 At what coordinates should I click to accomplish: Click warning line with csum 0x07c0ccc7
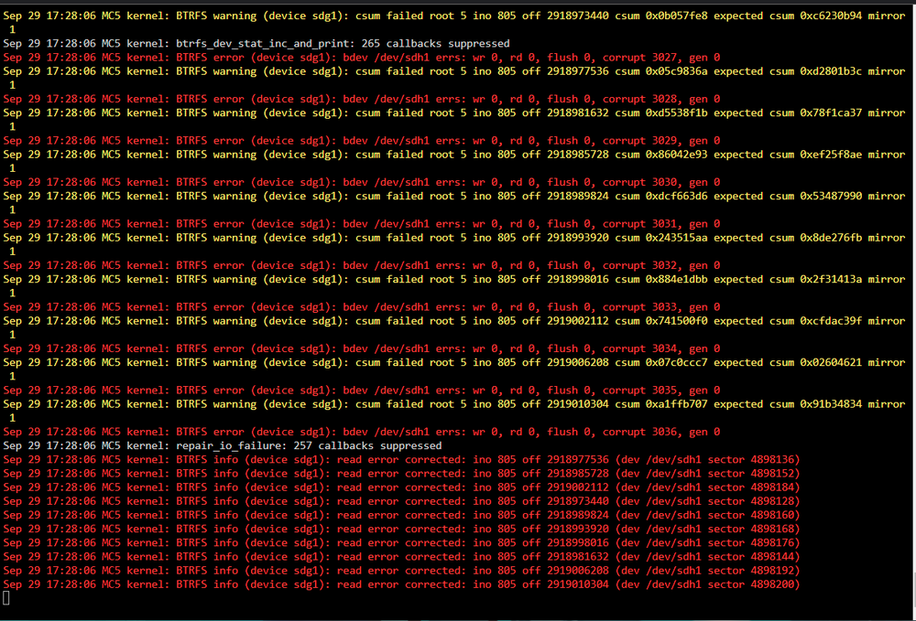[454, 369]
